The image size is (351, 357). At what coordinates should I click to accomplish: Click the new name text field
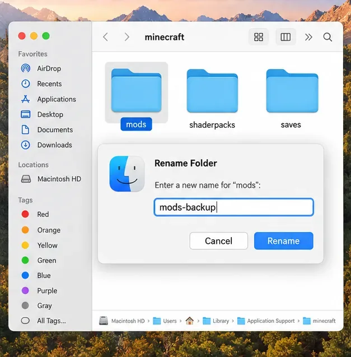(x=233, y=207)
